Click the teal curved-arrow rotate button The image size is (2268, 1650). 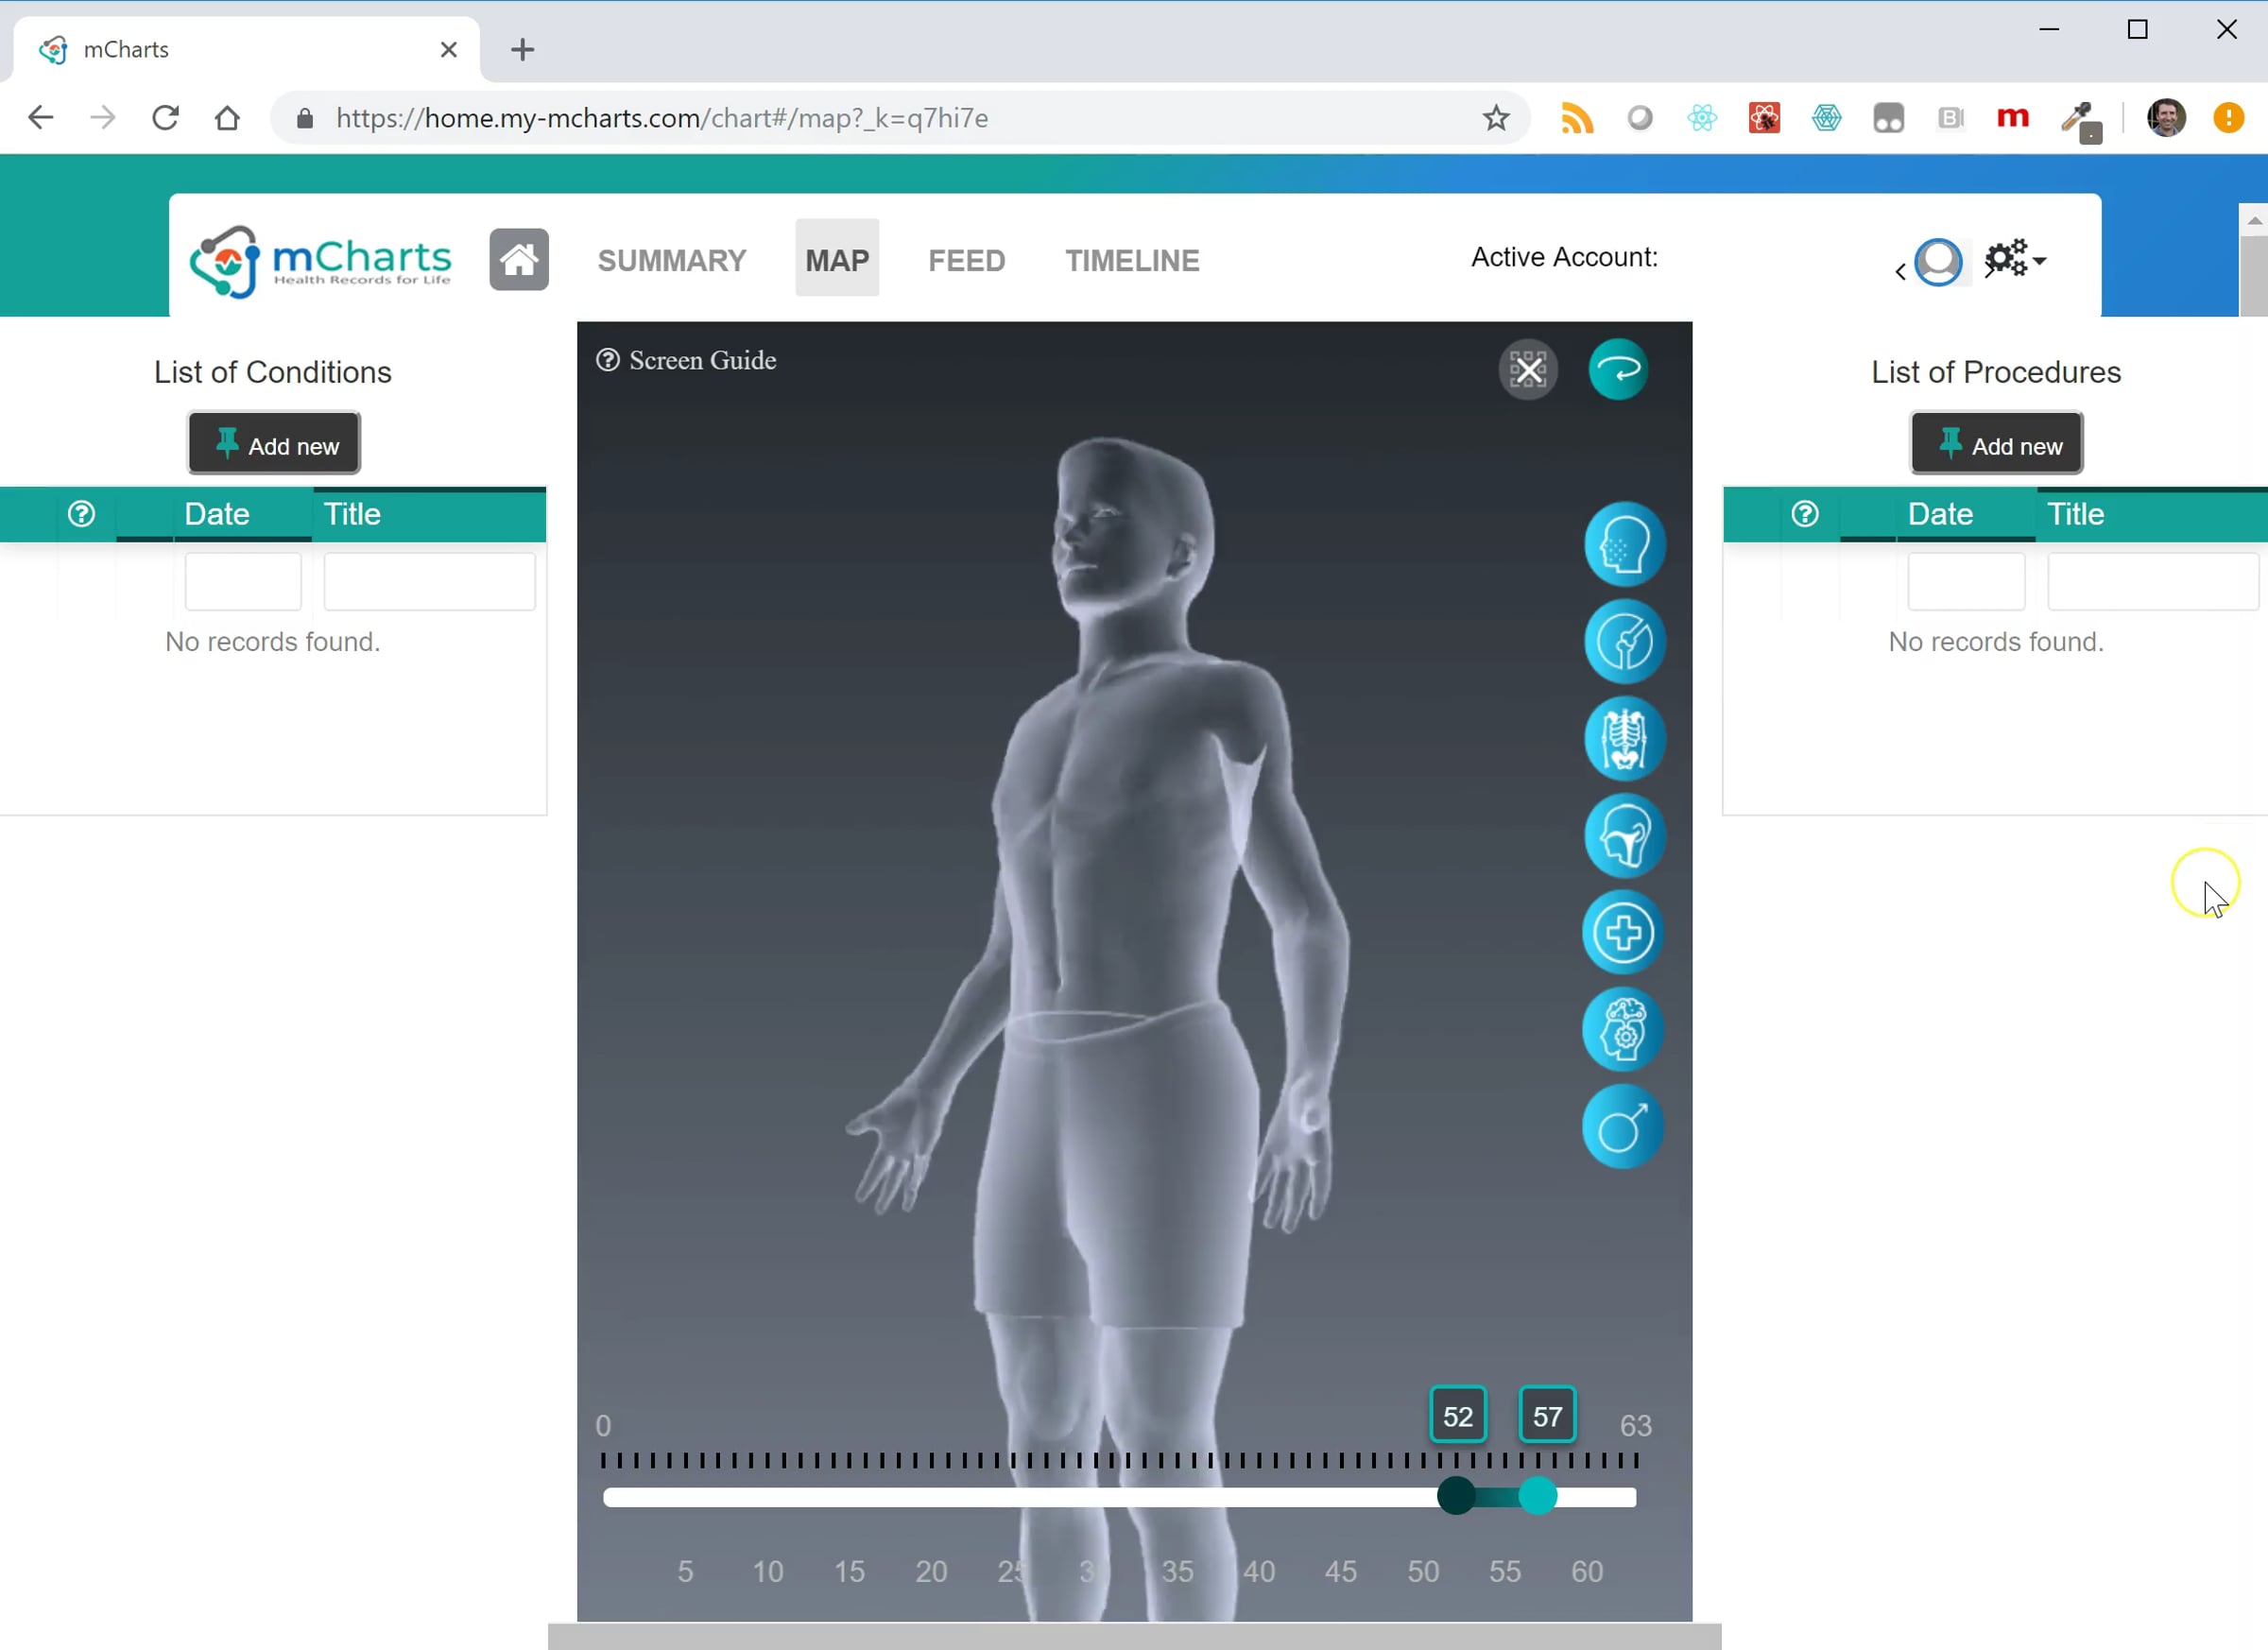tap(1618, 370)
